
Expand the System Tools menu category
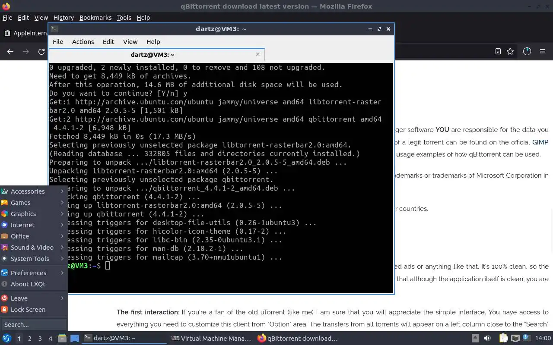click(34, 258)
